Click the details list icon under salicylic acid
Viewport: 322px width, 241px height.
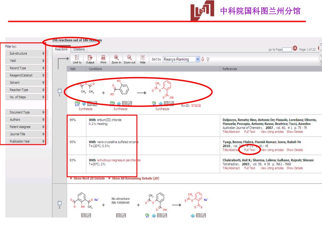click(x=125, y=103)
